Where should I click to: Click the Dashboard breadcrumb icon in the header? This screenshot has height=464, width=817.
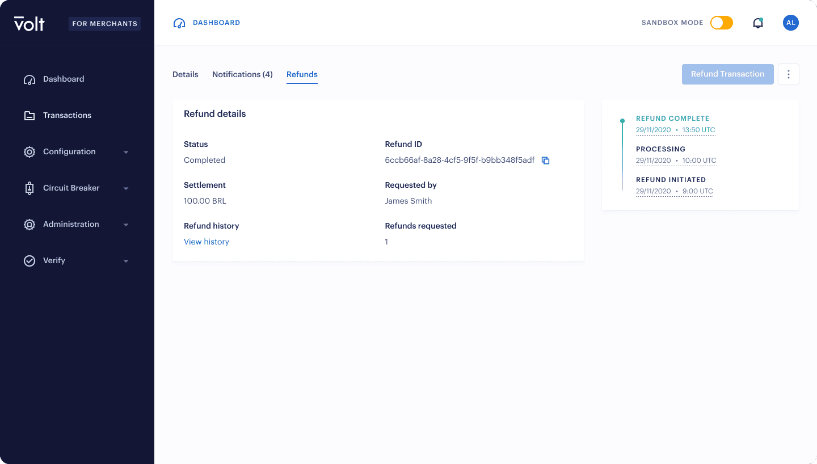[x=178, y=22]
